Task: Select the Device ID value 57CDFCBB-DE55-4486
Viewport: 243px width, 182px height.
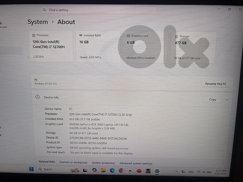Action: [x=98, y=138]
